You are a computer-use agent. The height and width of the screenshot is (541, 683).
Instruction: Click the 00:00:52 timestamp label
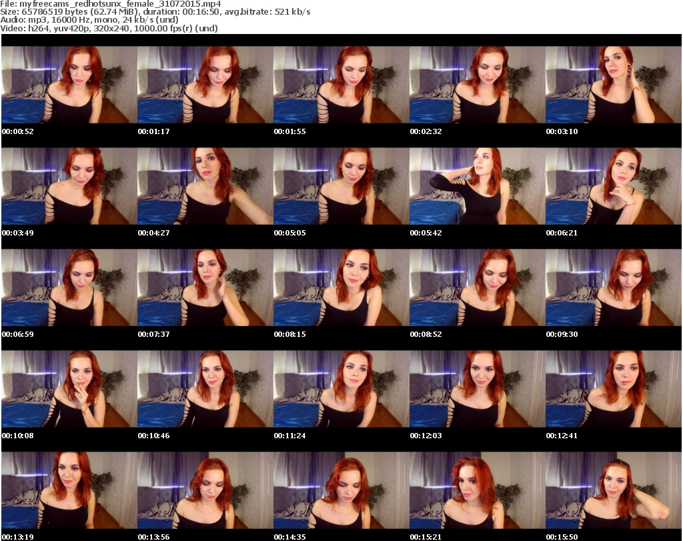coord(18,131)
